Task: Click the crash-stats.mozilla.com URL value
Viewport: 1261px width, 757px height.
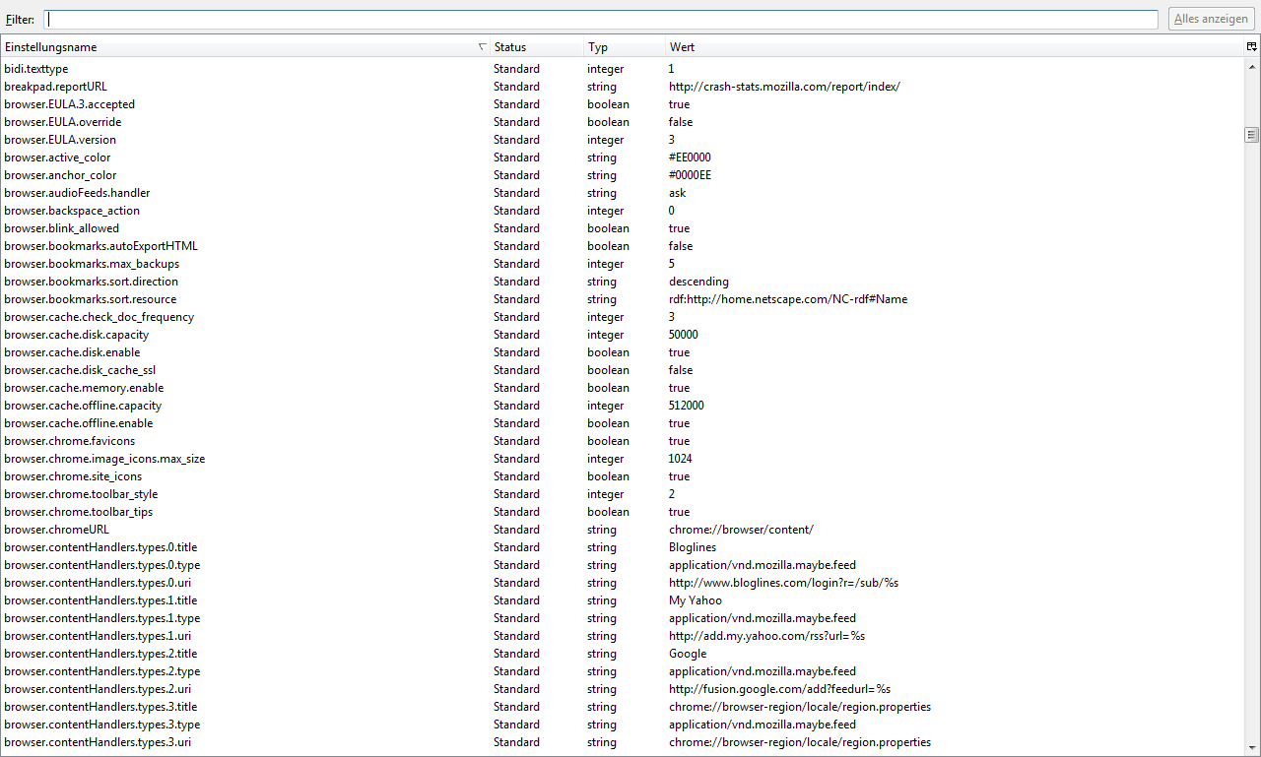Action: click(784, 87)
